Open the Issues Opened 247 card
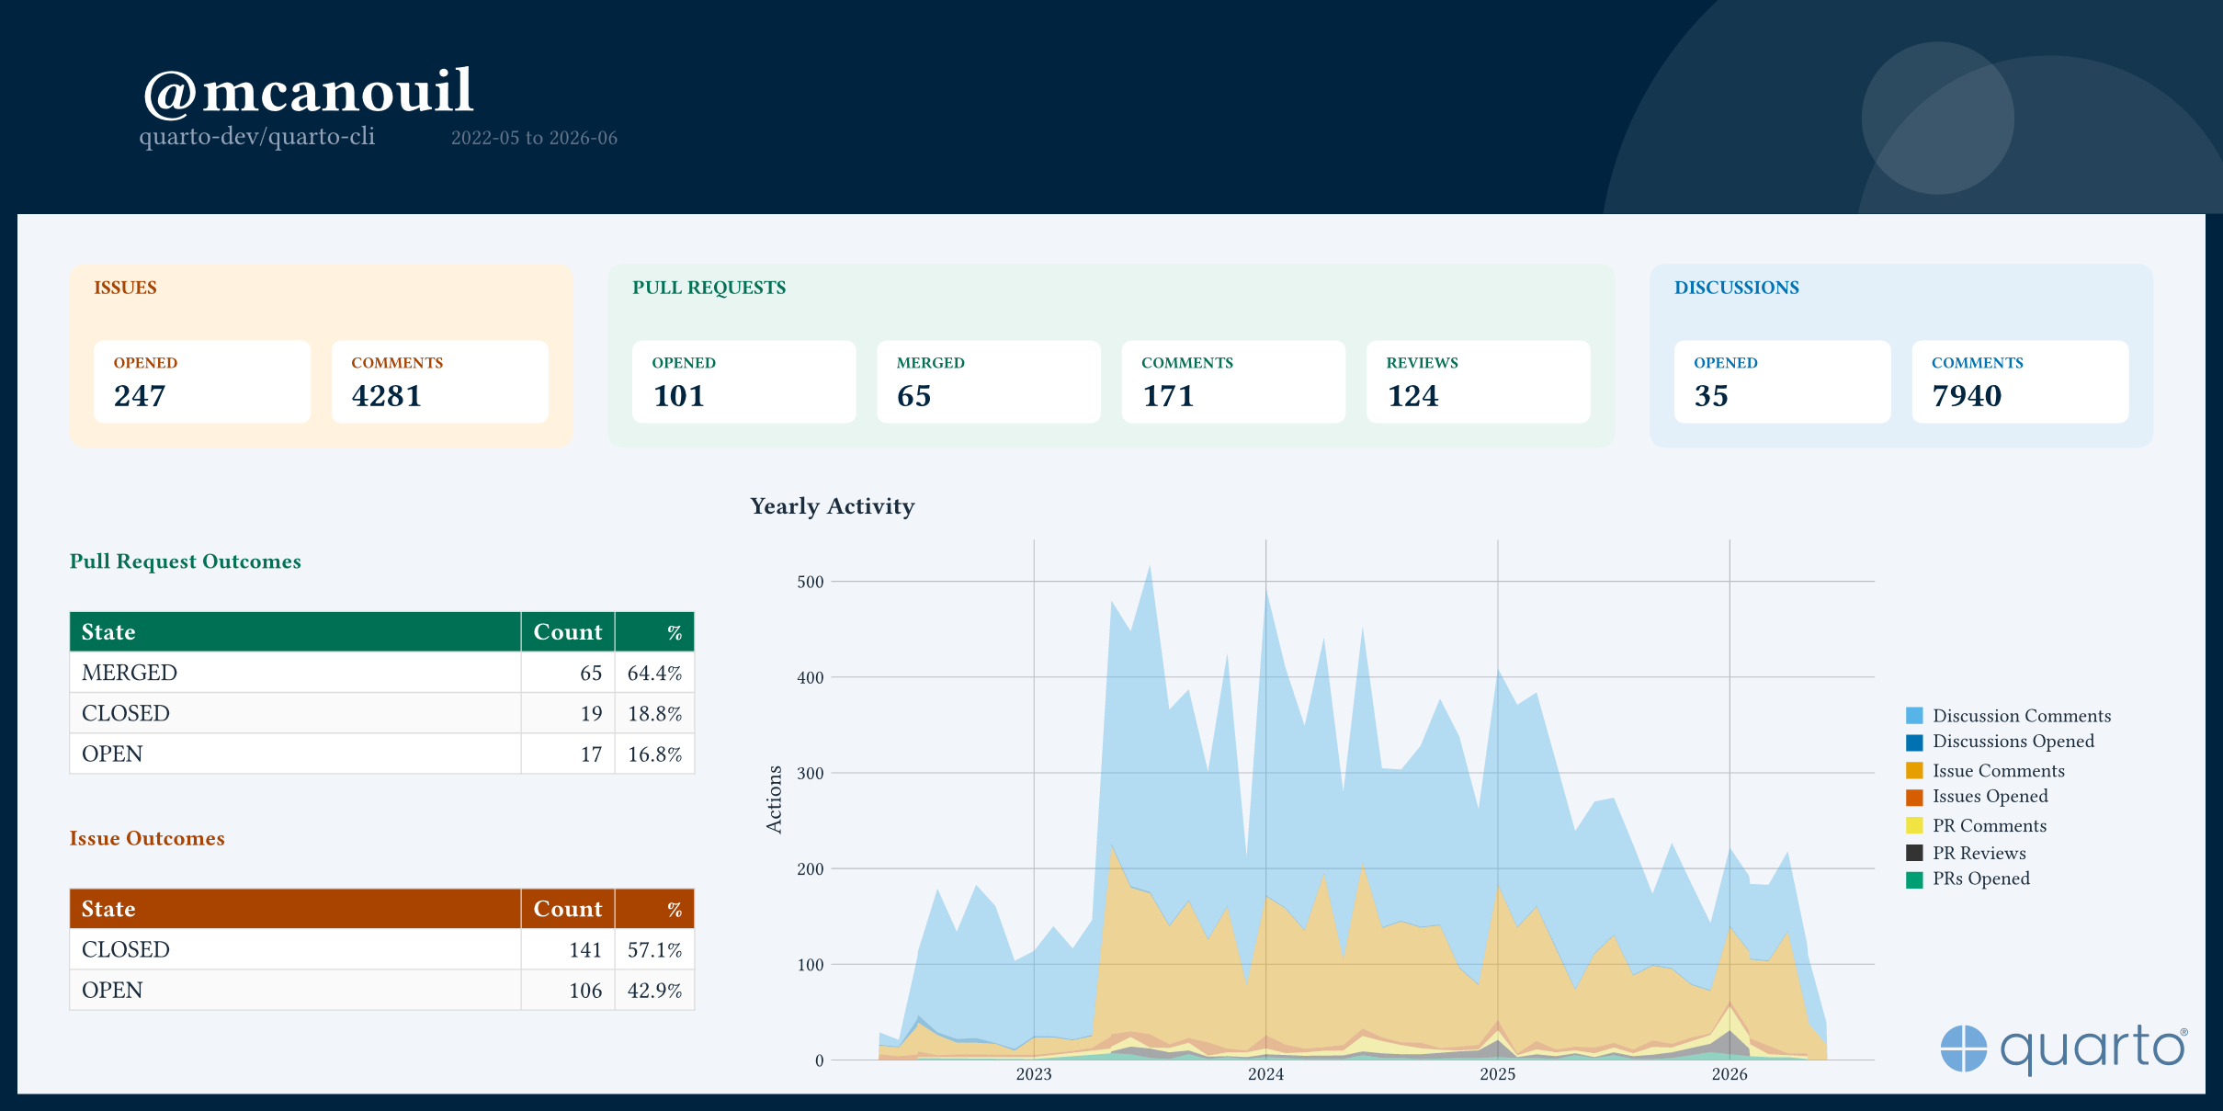Image resolution: width=2223 pixels, height=1111 pixels. tap(202, 382)
